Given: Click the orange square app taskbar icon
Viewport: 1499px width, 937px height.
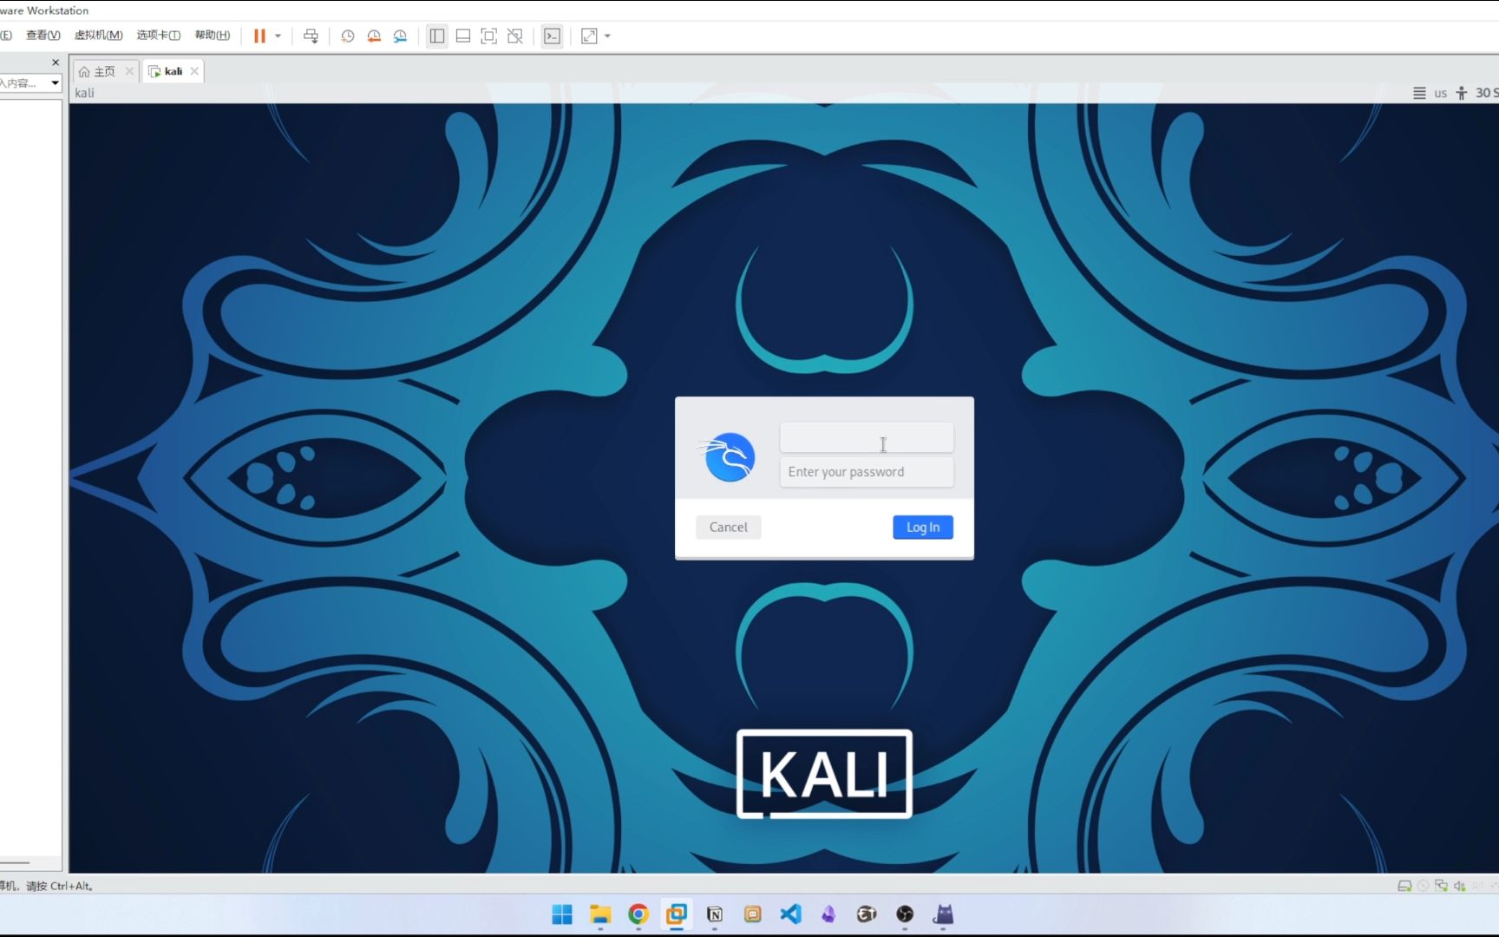Looking at the screenshot, I should click(x=753, y=914).
